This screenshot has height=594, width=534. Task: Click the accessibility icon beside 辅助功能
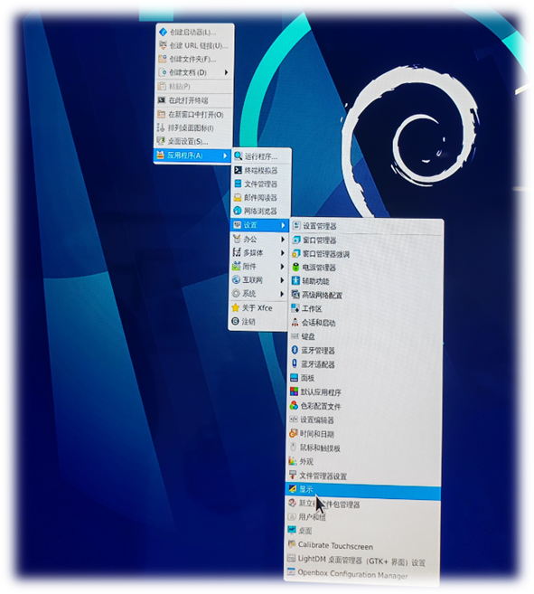[295, 280]
